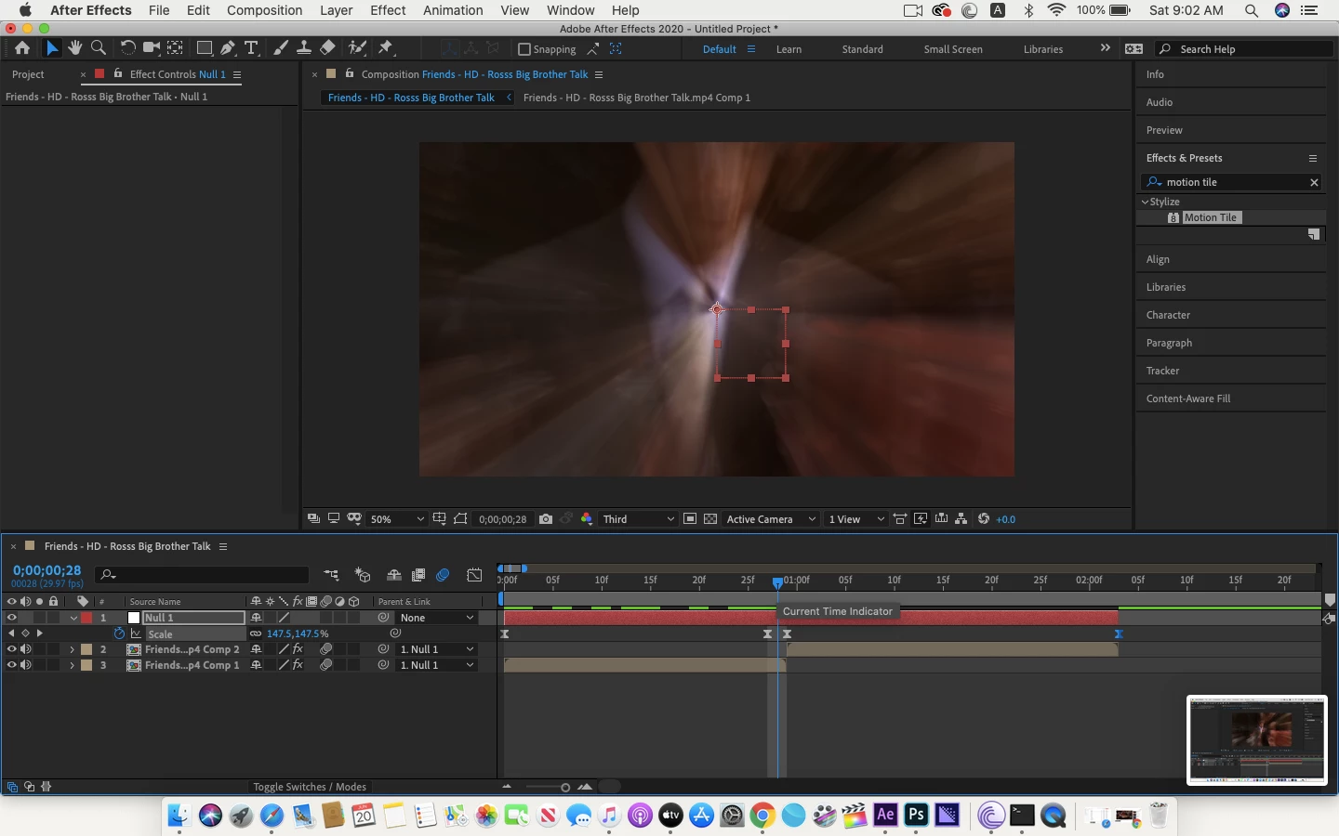Open the Content-Aware Fill panel
1339x836 pixels.
[x=1187, y=398]
